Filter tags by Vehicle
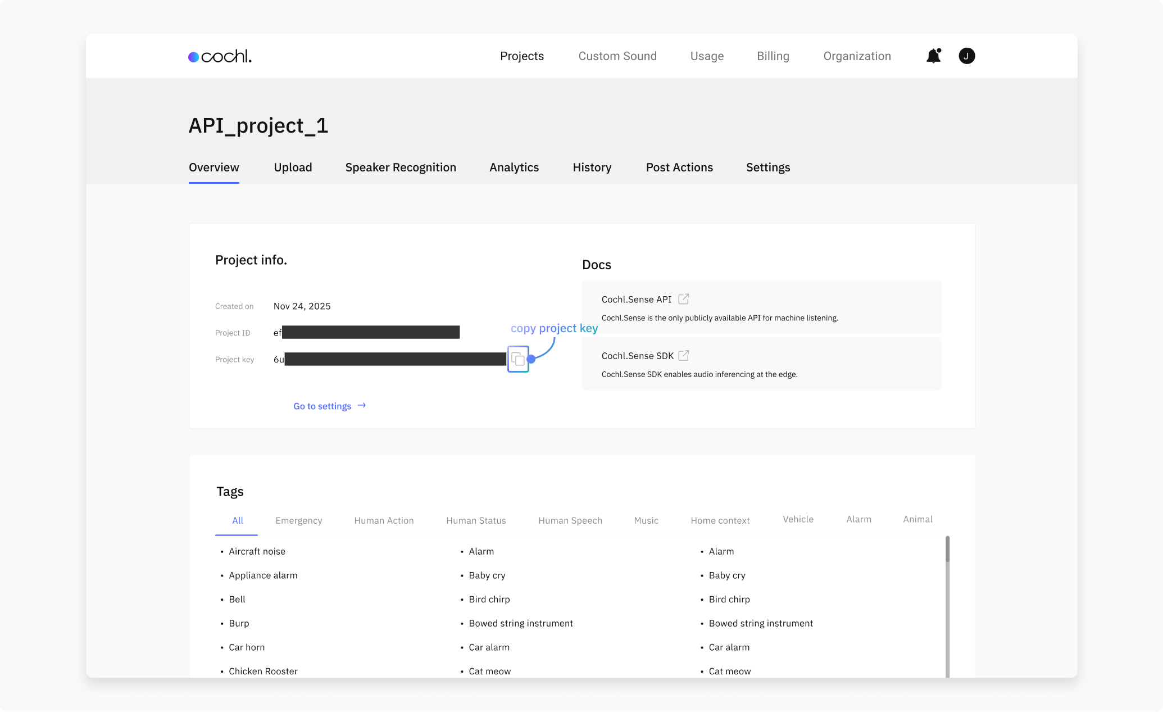Viewport: 1163px width, 712px height. click(x=798, y=519)
